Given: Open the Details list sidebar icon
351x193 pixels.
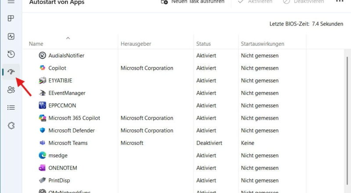Looking at the screenshot, I should [x=11, y=108].
